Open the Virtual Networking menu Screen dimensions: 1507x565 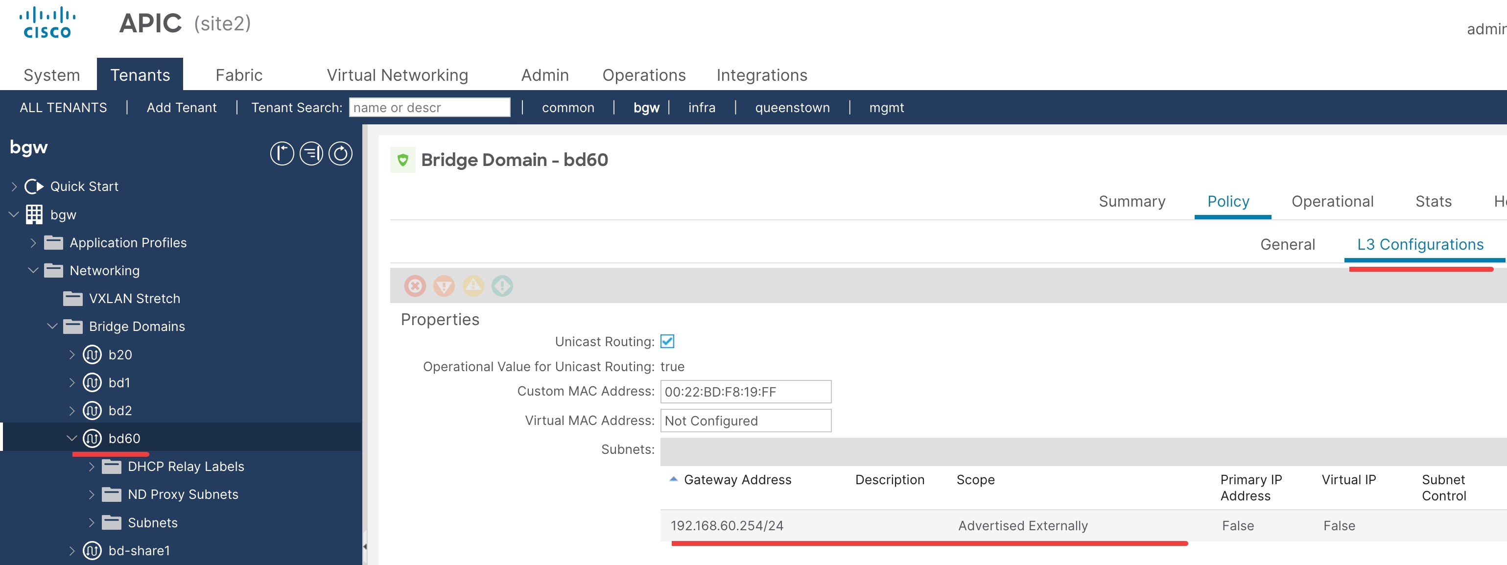(397, 75)
